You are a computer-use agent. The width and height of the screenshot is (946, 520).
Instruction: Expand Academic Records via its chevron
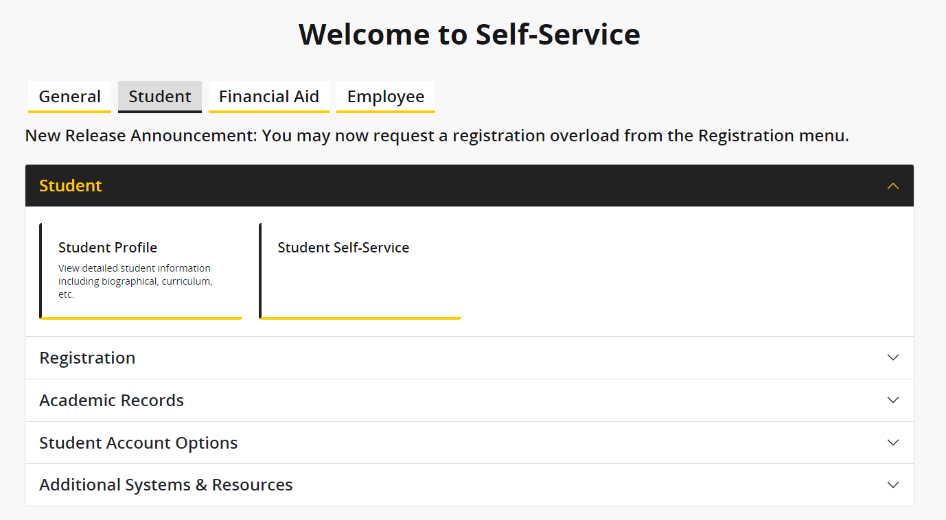pos(893,400)
